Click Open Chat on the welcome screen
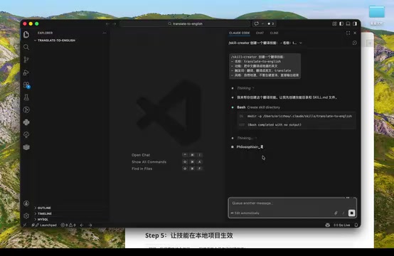 pos(141,155)
